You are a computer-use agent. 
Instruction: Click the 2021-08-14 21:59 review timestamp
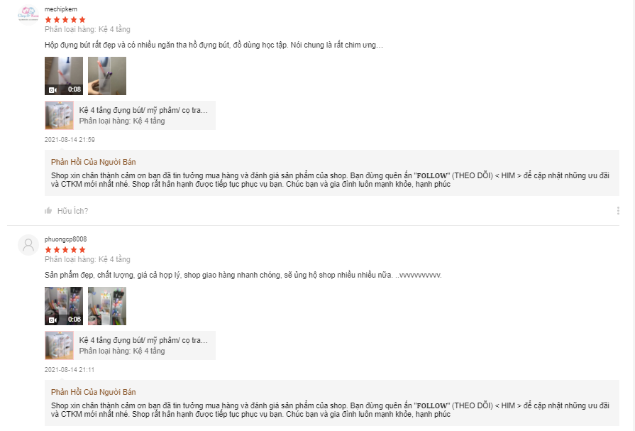70,139
